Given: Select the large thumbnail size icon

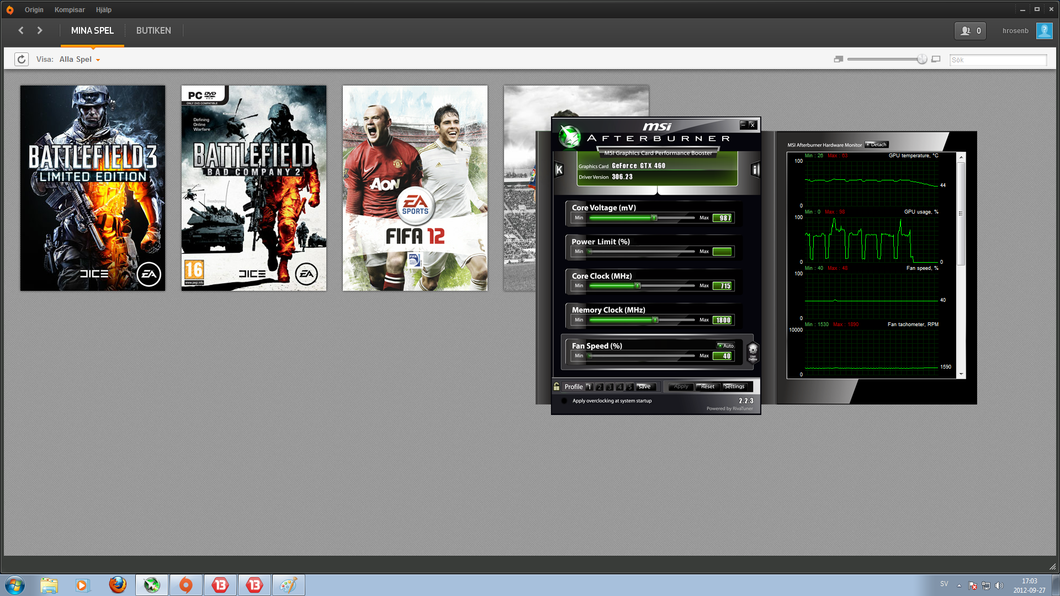Looking at the screenshot, I should pos(936,59).
